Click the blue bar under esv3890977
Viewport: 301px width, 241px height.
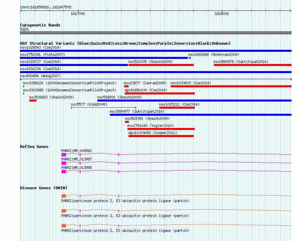201,115
